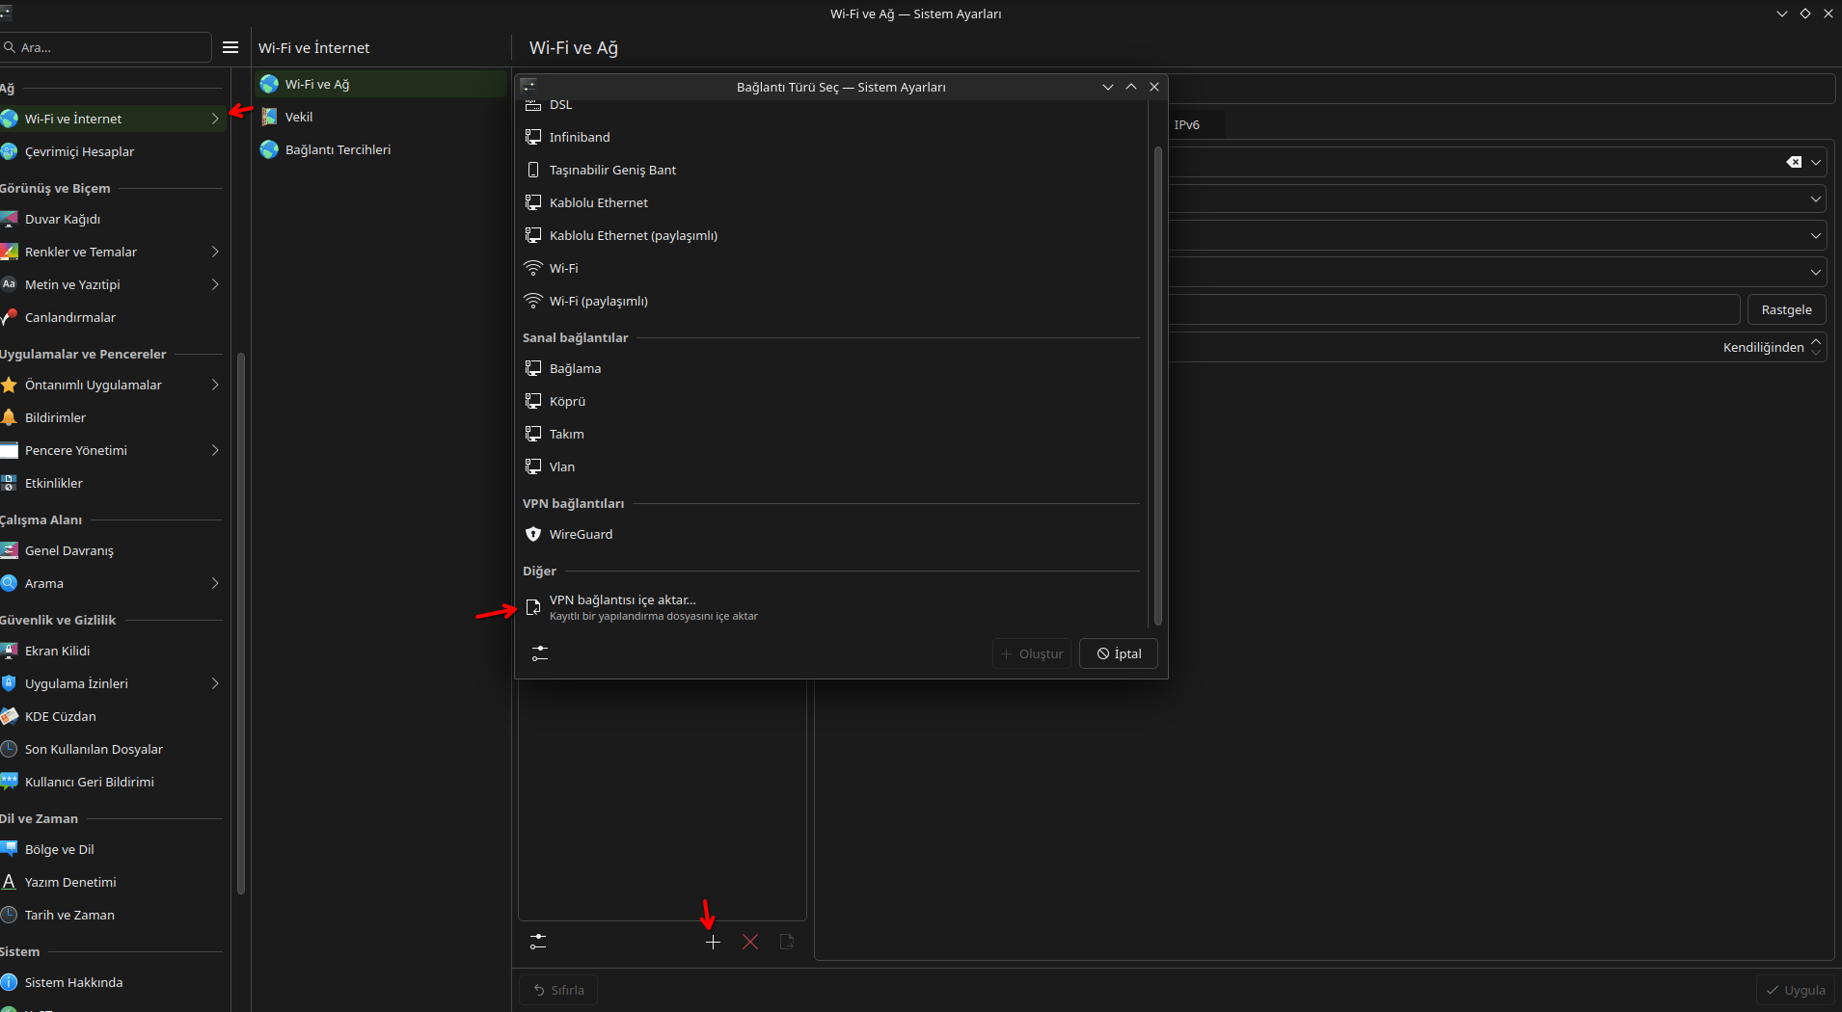The width and height of the screenshot is (1842, 1012).
Task: Click the Renkler ve Temalar icon
Action: tap(10, 252)
